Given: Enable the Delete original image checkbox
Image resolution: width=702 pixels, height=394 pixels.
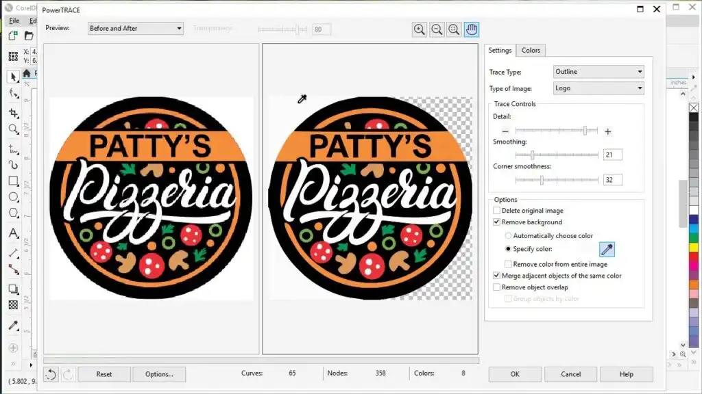Looking at the screenshot, I should 497,210.
